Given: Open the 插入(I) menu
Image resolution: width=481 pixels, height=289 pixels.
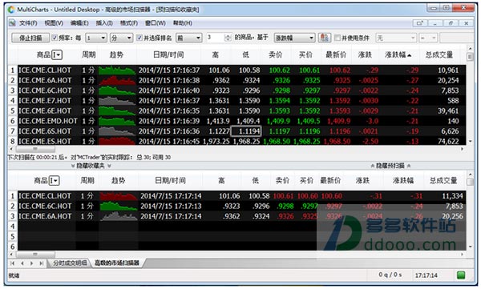Looking at the screenshot, I should click(104, 23).
